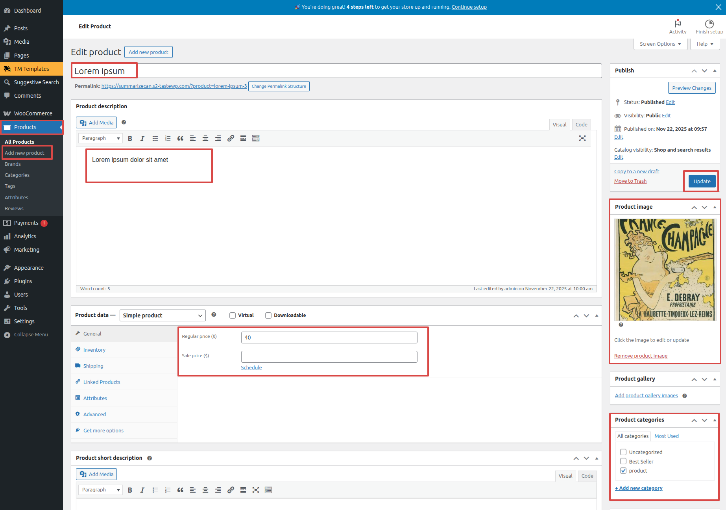Expand the Screen Options dropdown
726x510 pixels.
(x=660, y=44)
